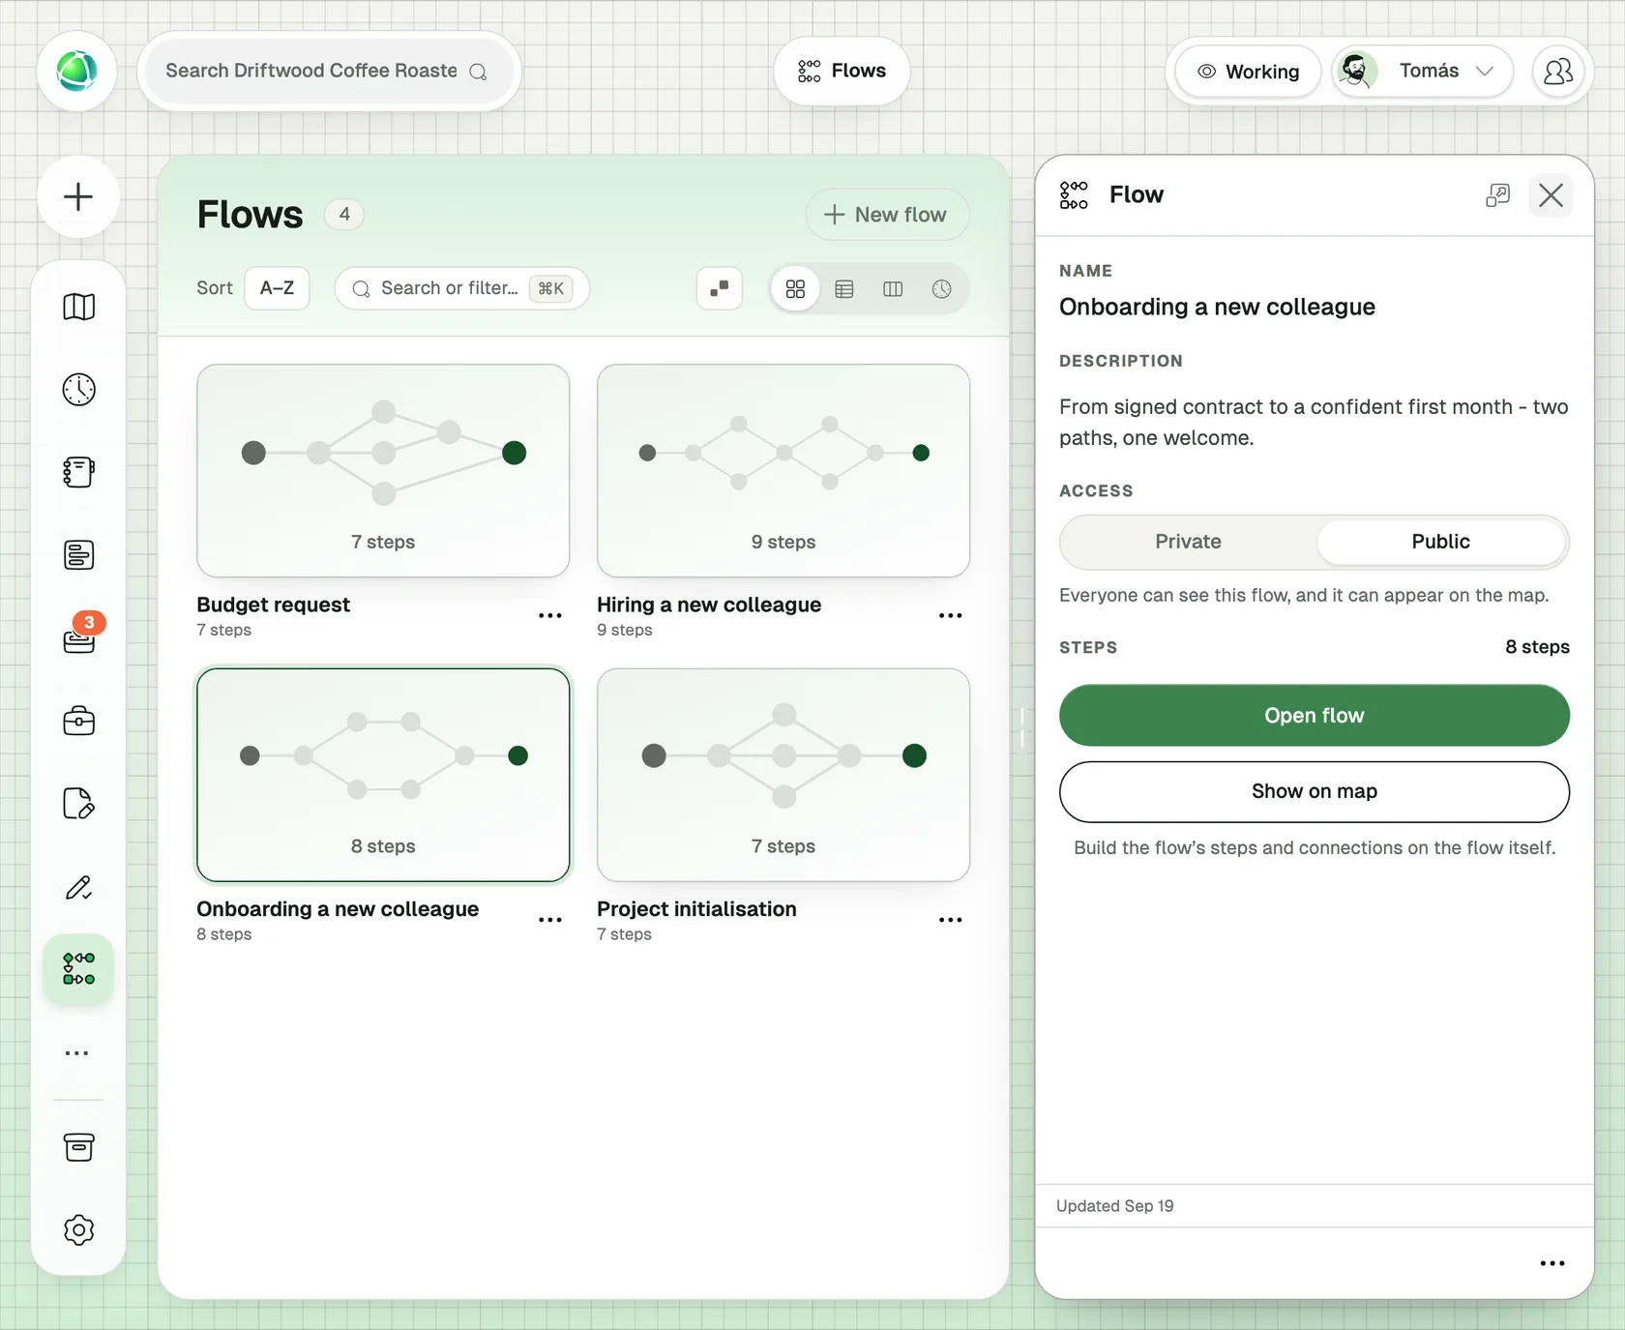The width and height of the screenshot is (1625, 1330).
Task: Select the Budget request flow thumbnail
Action: tap(383, 470)
